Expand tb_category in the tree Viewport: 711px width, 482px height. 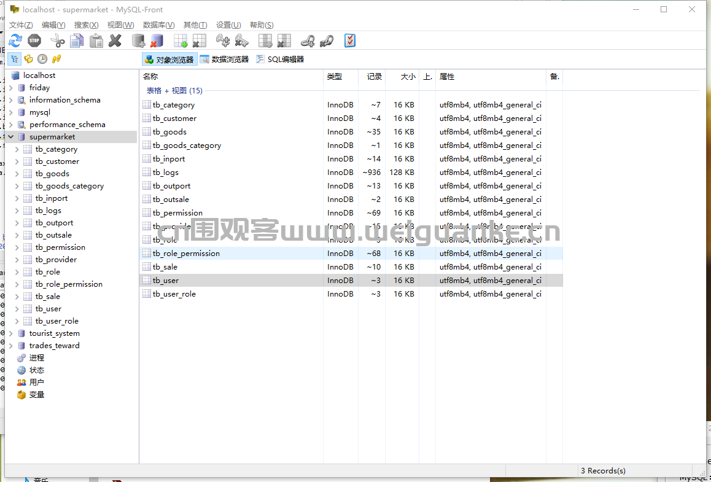pyautogui.click(x=17, y=149)
